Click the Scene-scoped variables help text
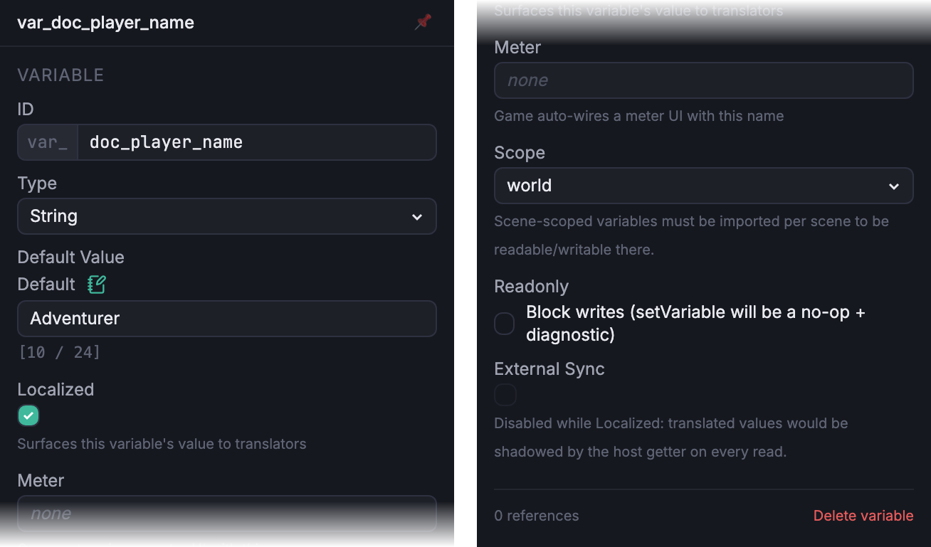931x547 pixels. (x=692, y=235)
